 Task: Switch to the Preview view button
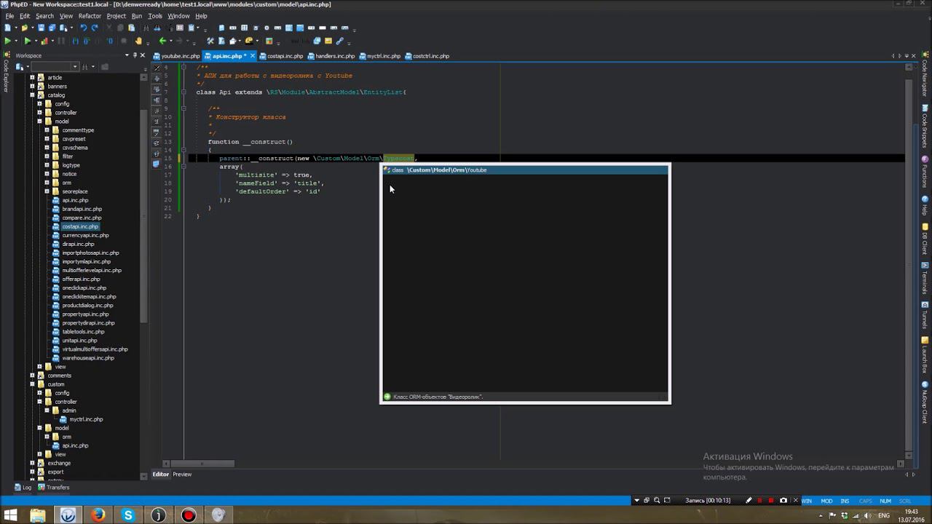182,475
